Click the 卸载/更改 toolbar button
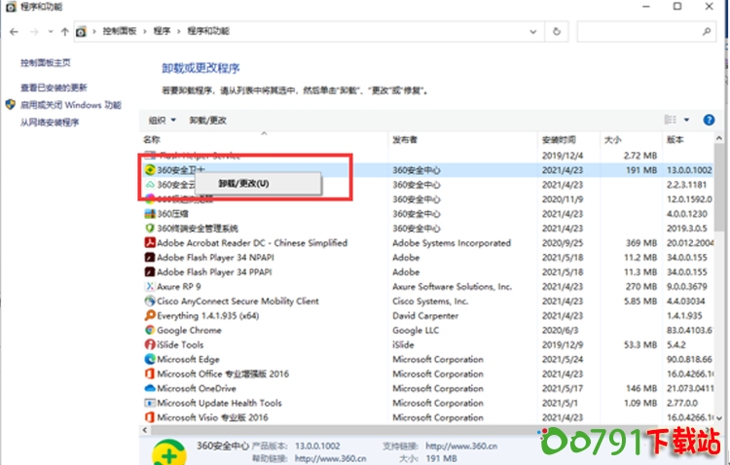Viewport: 730px width, 465px height. [207, 120]
